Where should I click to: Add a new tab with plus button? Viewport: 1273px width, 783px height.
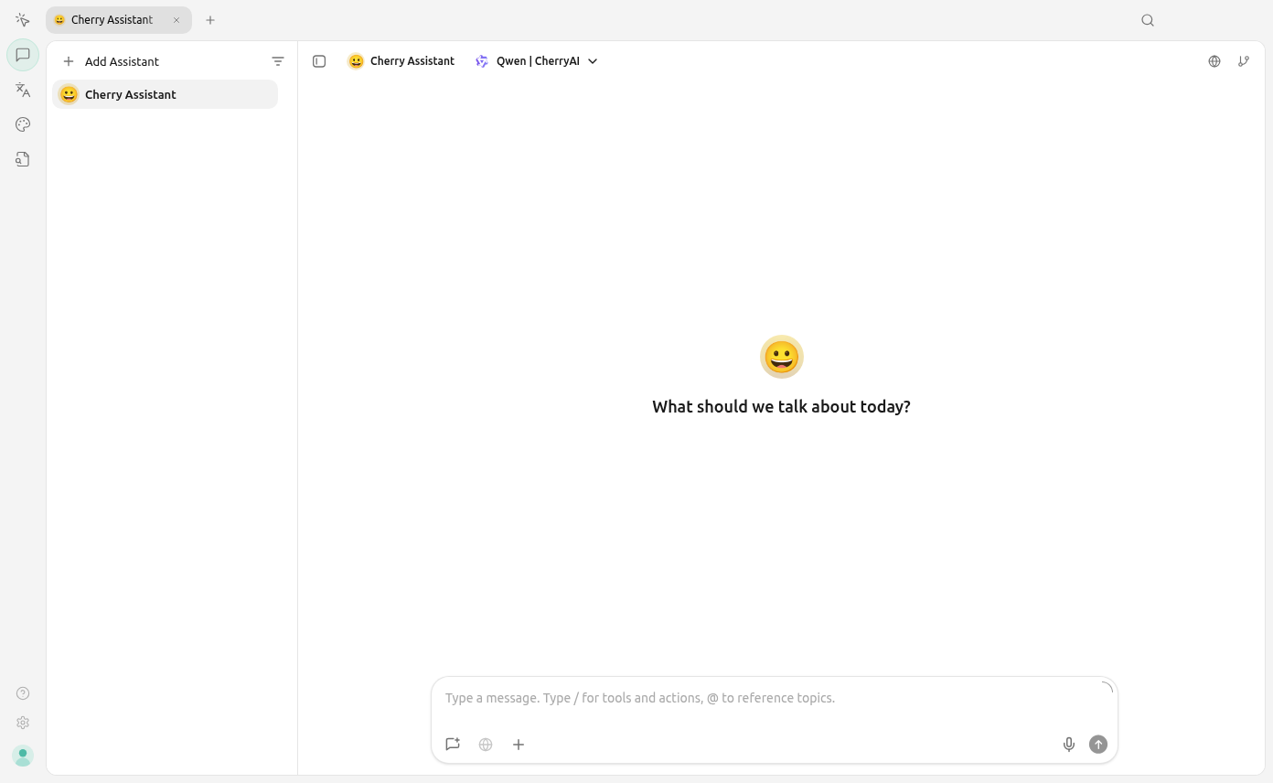tap(210, 20)
